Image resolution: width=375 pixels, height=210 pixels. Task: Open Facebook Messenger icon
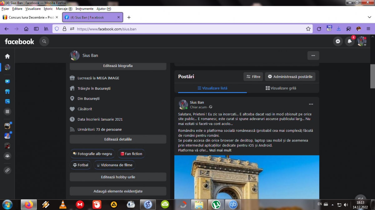(x=338, y=41)
